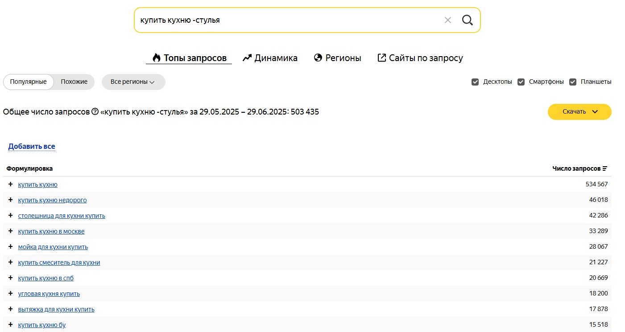Click plus icon next to 'купить кухню недорого'
Image resolution: width=625 pixels, height=332 pixels.
click(11, 200)
